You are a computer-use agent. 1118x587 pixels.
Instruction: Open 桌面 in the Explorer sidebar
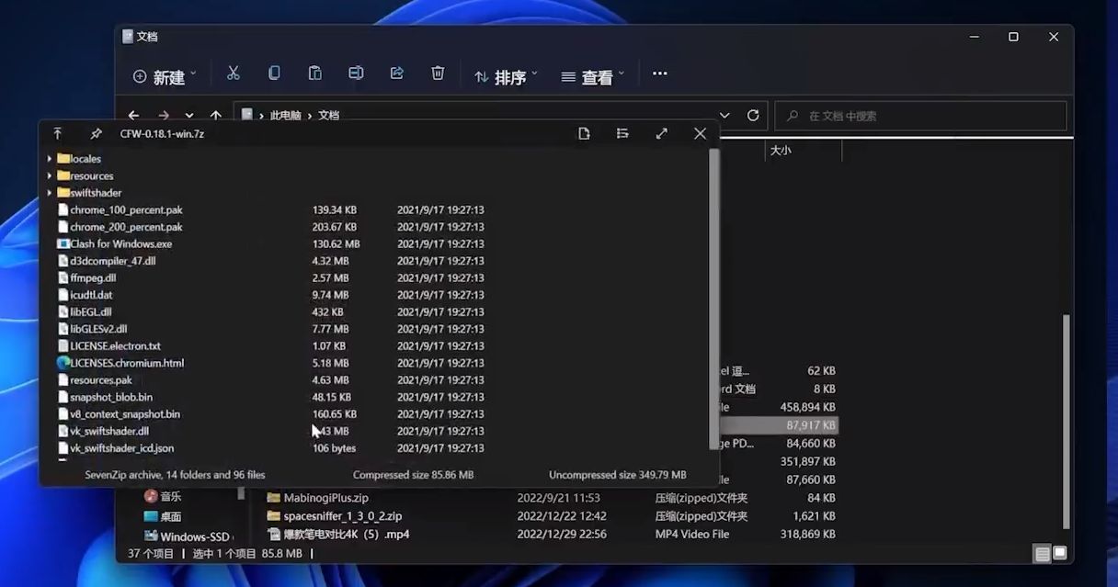coord(163,516)
